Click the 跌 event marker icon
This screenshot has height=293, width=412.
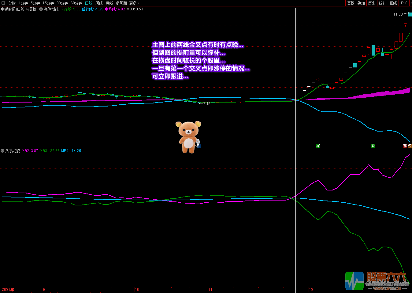373,146
